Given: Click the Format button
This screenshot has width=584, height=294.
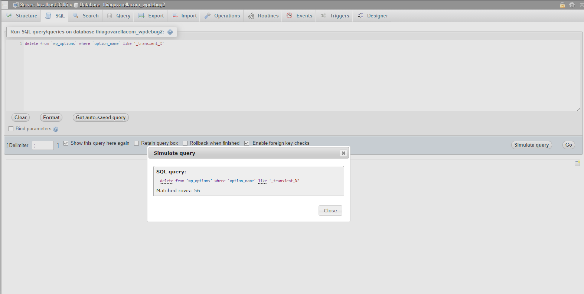Looking at the screenshot, I should (x=51, y=118).
